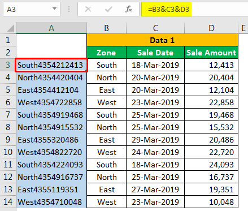Open the Insert Function fx icon

pos(129,9)
